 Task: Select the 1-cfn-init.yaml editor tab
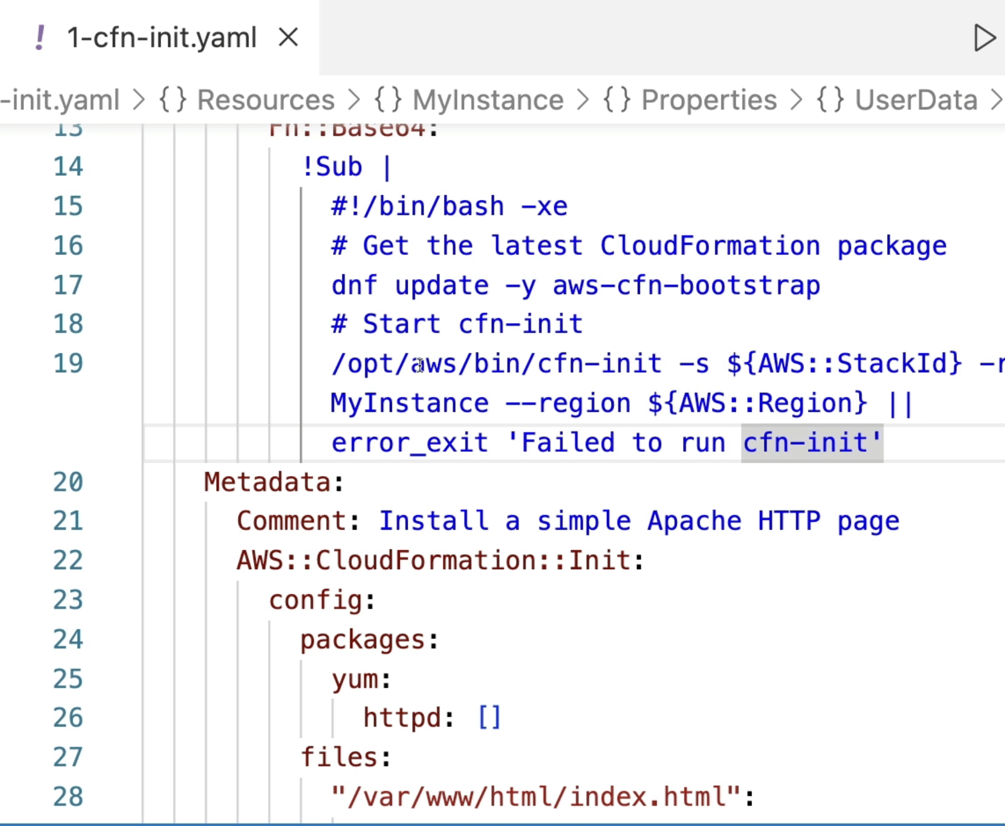click(x=160, y=38)
